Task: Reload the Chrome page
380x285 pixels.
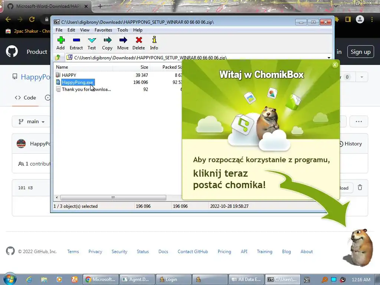Action: (32, 19)
